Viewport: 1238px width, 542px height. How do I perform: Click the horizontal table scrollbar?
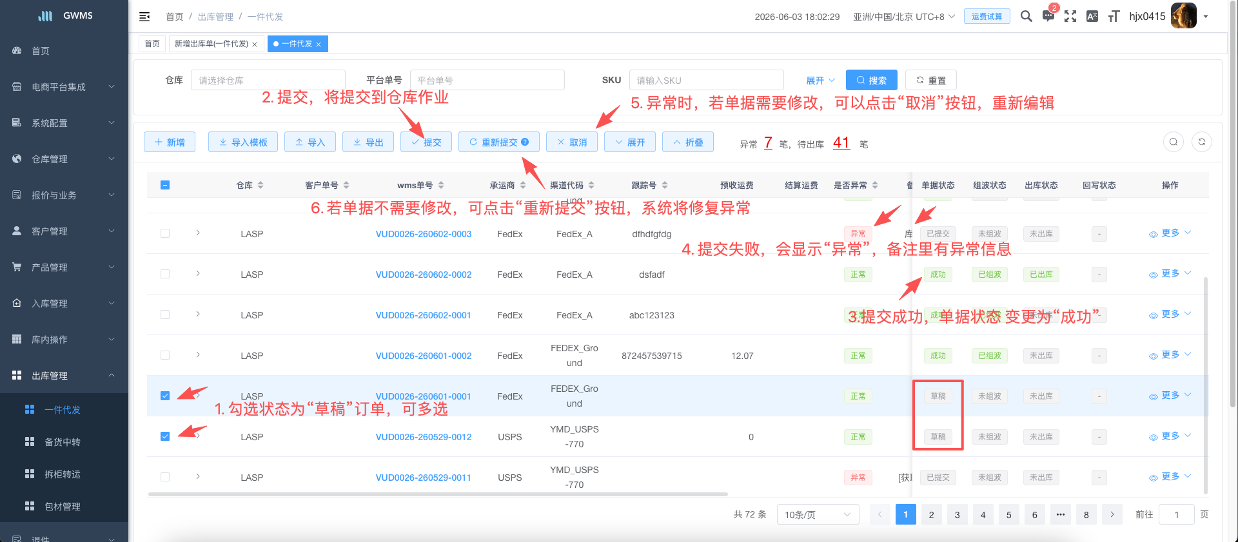coord(438,494)
